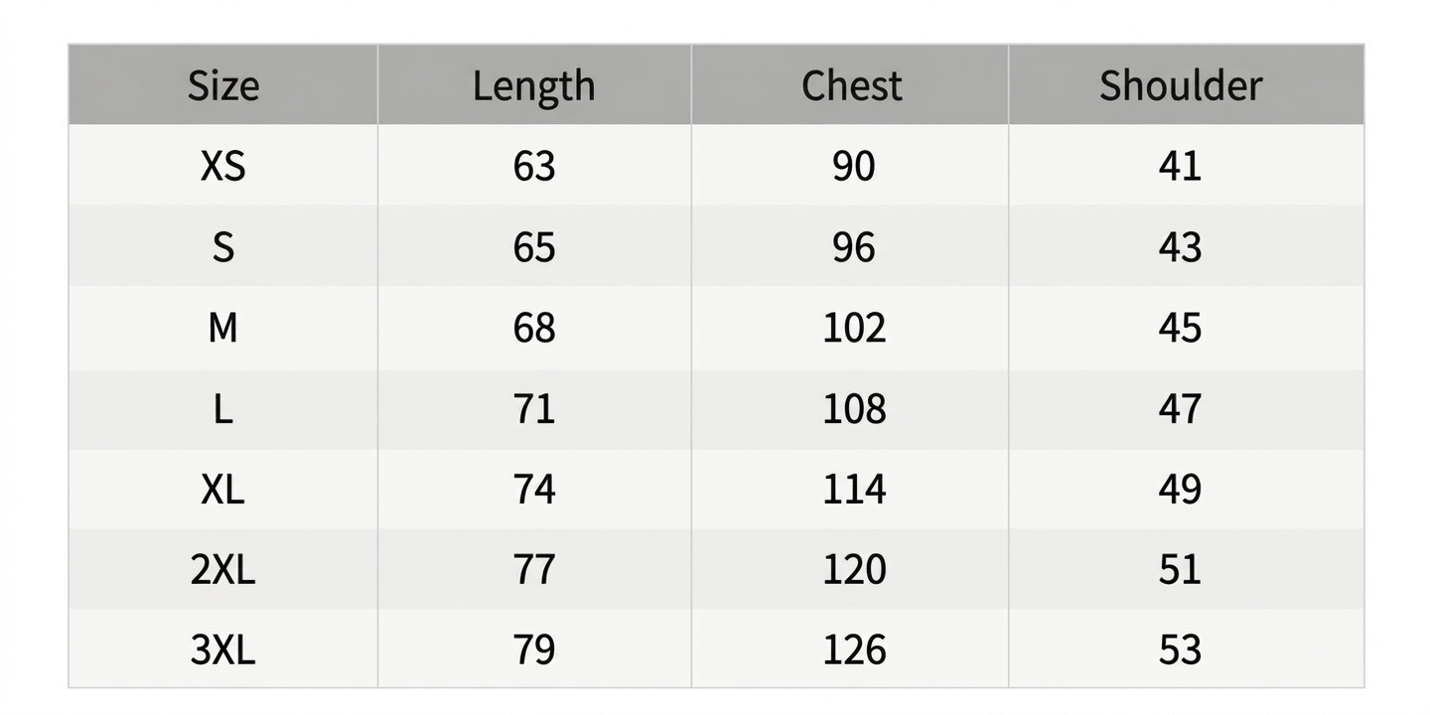Click the Shoulder column header
1430x715 pixels.
(1181, 85)
